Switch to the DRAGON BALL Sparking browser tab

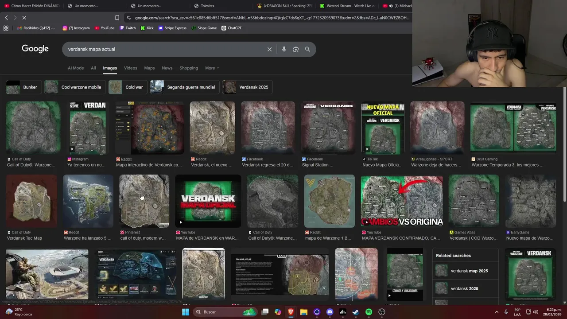pyautogui.click(x=284, y=6)
